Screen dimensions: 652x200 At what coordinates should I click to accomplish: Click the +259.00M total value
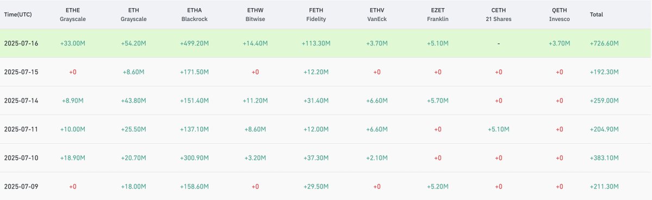tap(604, 101)
